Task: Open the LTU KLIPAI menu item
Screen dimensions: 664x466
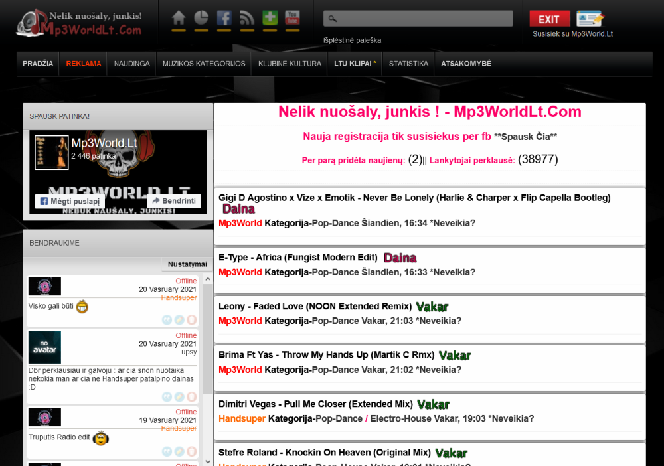Action: [x=355, y=64]
